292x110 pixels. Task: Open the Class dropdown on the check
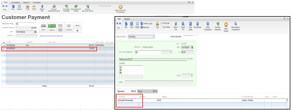(x=192, y=75)
